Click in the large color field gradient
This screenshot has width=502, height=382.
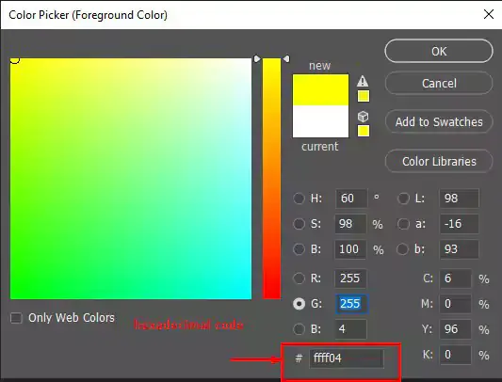point(131,179)
